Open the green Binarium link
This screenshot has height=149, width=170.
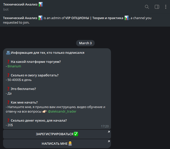tap(14, 66)
